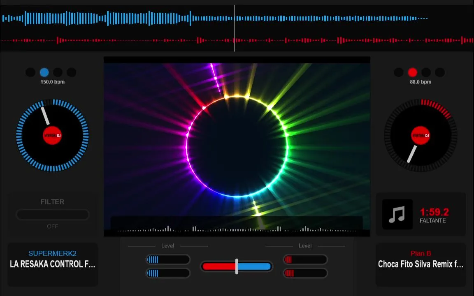Image resolution: width=474 pixels, height=296 pixels.
Task: Click first dot above 88.0 bpm
Action: click(399, 72)
